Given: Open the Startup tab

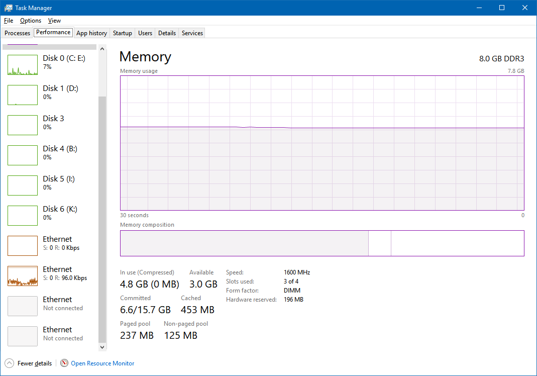Looking at the screenshot, I should tap(122, 33).
